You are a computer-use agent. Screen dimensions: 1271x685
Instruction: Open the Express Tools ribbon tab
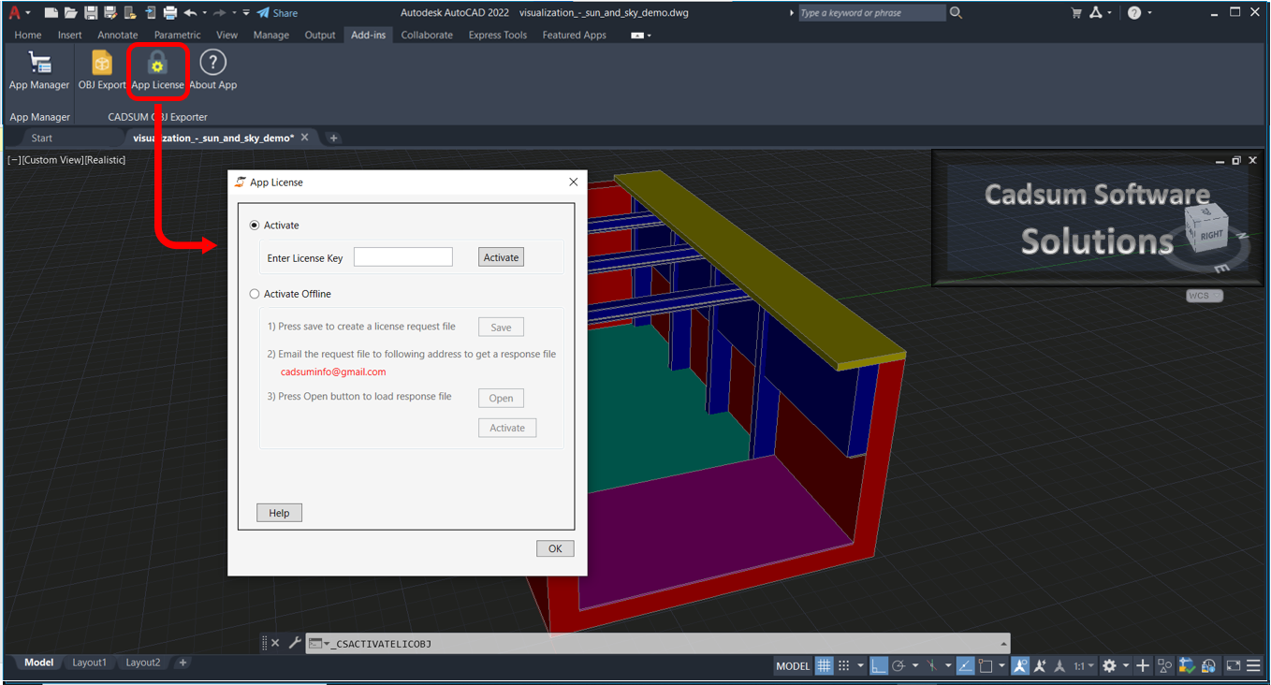point(497,35)
